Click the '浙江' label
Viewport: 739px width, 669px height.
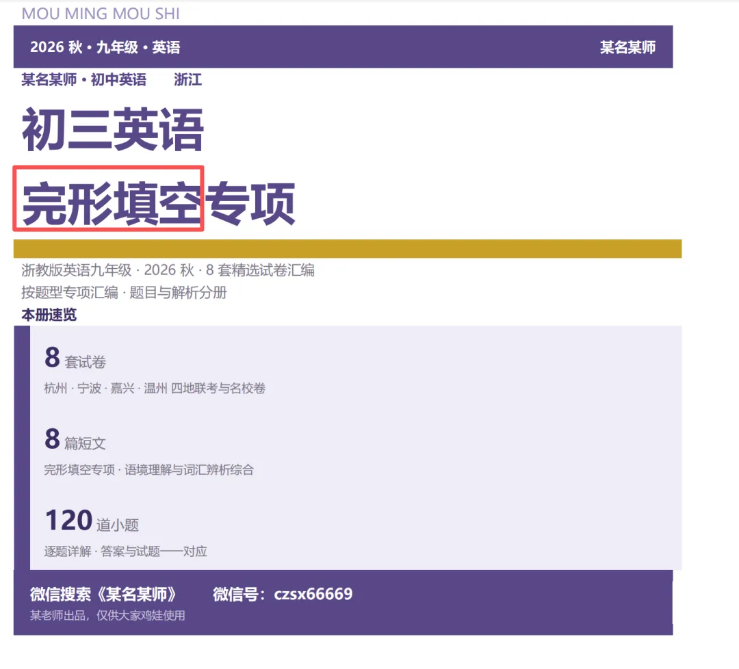pos(187,79)
